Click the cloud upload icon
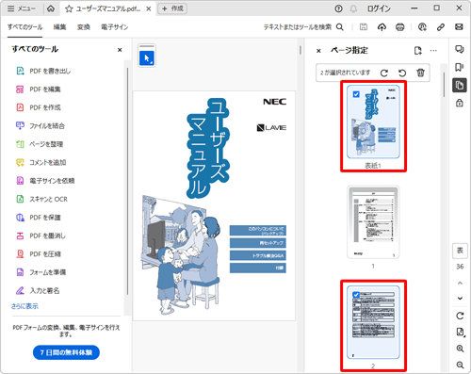 click(382, 27)
